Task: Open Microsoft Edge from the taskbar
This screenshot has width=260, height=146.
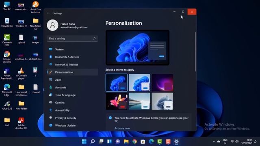Action: [151, 142]
